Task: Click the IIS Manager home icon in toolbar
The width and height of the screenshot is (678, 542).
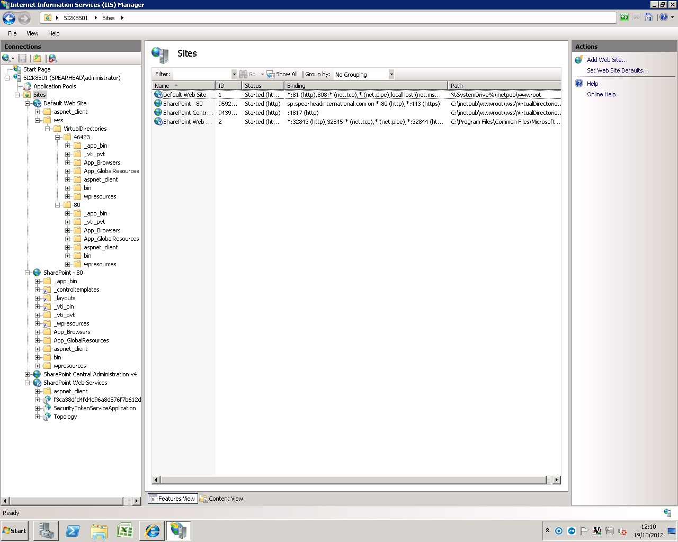Action: click(x=649, y=17)
